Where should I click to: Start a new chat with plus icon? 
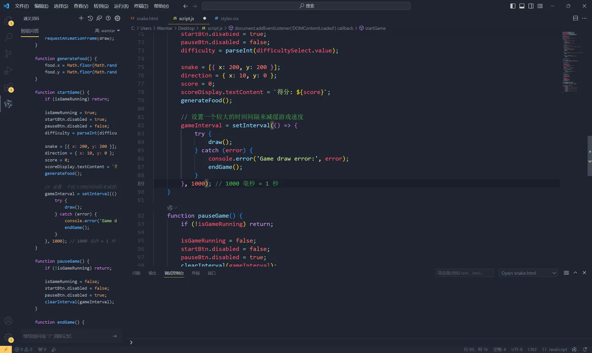point(81,18)
